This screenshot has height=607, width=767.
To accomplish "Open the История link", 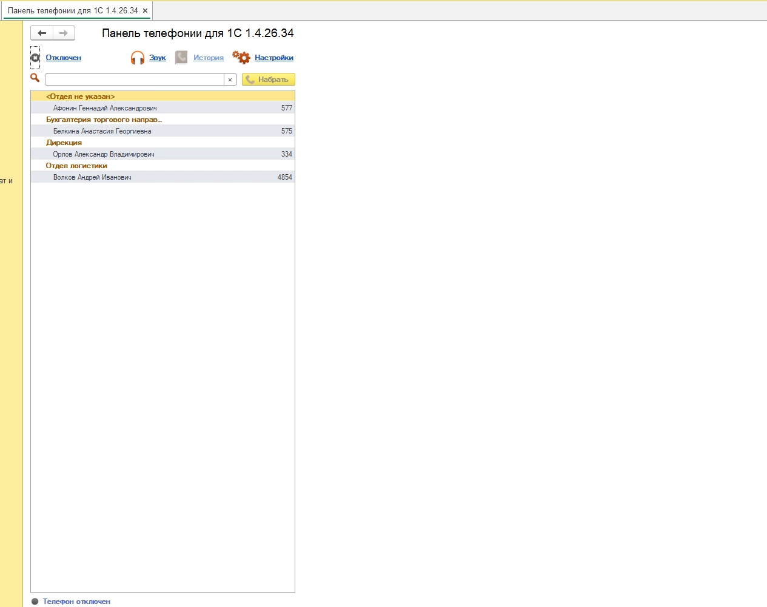I will [209, 58].
